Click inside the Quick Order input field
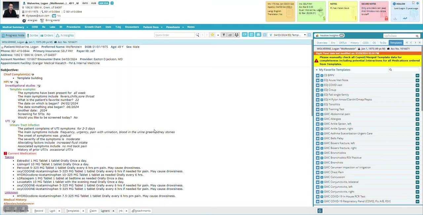423x215 pixels. tap(174, 35)
